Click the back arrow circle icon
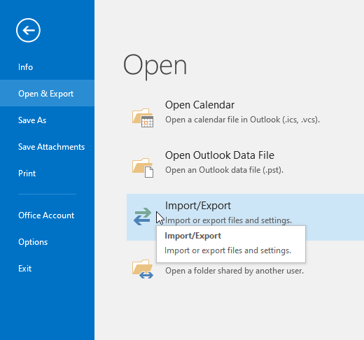Image resolution: width=364 pixels, height=340 pixels. [x=28, y=30]
